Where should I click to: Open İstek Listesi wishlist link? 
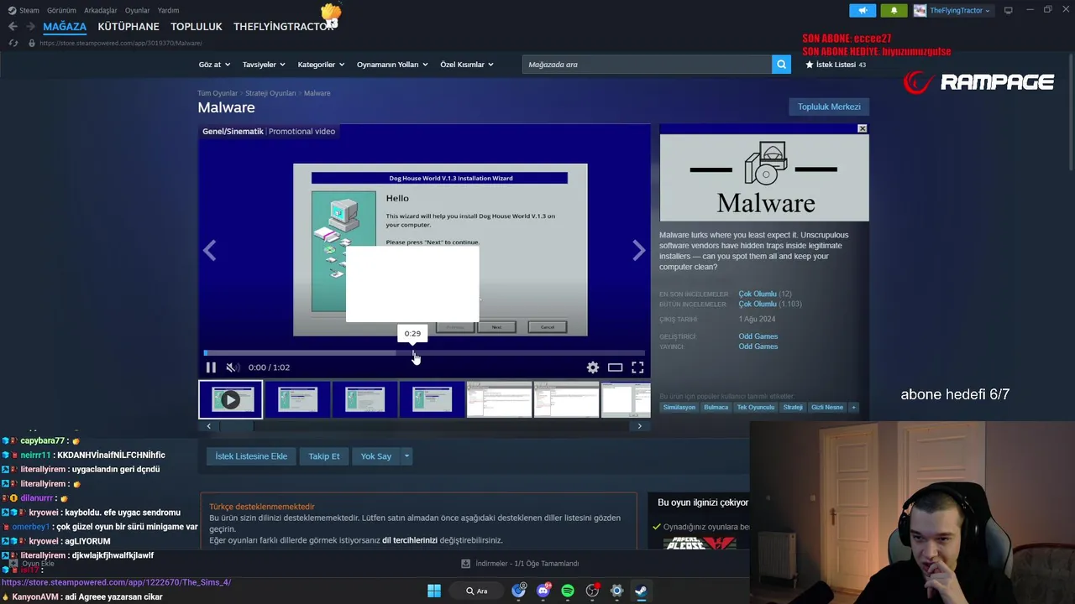click(835, 65)
